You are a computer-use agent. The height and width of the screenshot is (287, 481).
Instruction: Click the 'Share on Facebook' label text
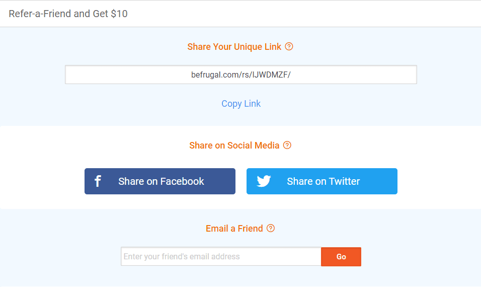pos(161,181)
